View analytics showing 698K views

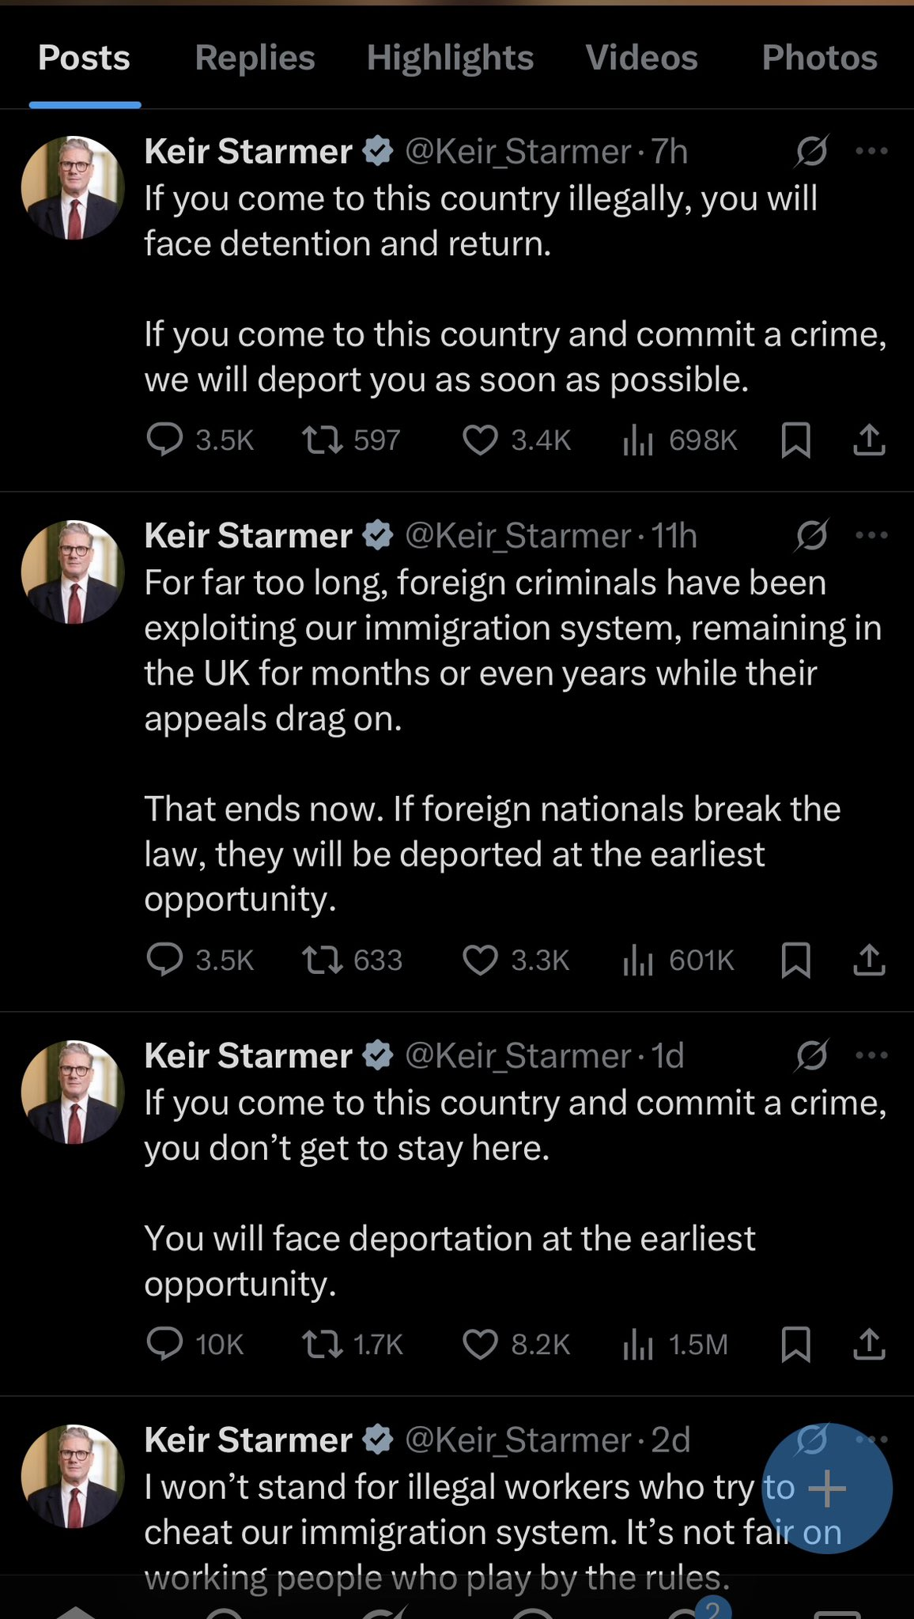tap(637, 440)
